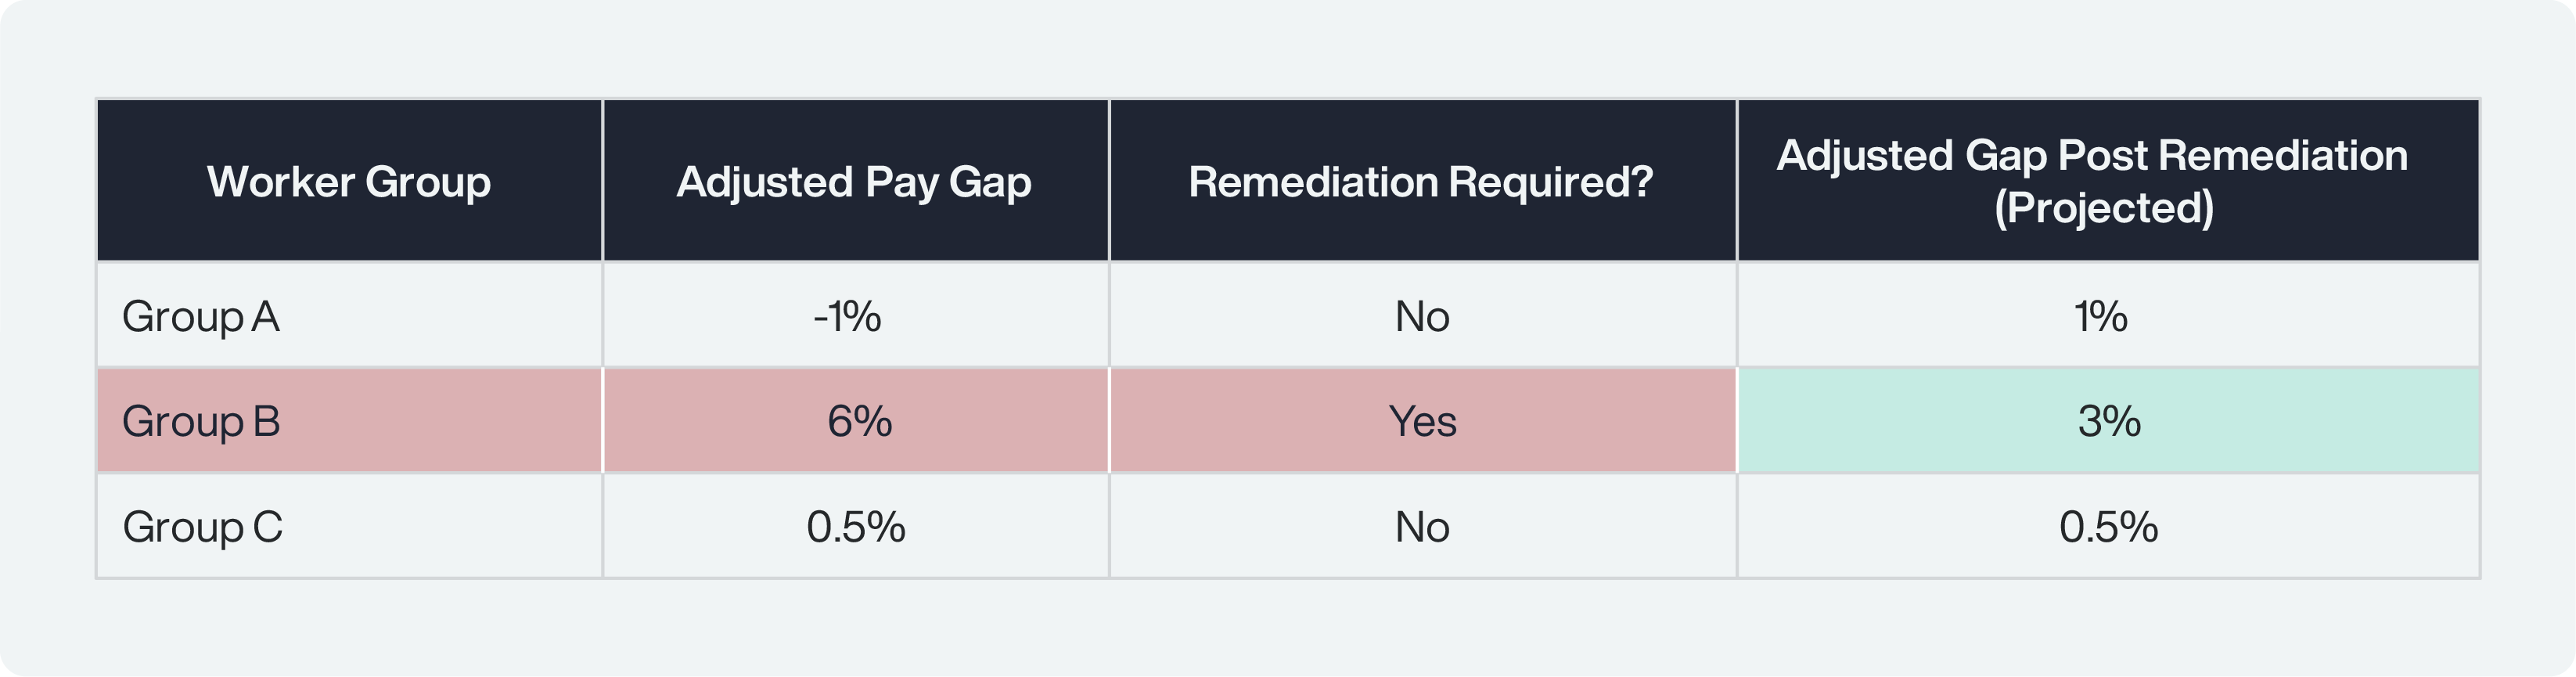Select Group A's 1% projected gap
Image resolution: width=2576 pixels, height=677 pixels.
[2108, 316]
